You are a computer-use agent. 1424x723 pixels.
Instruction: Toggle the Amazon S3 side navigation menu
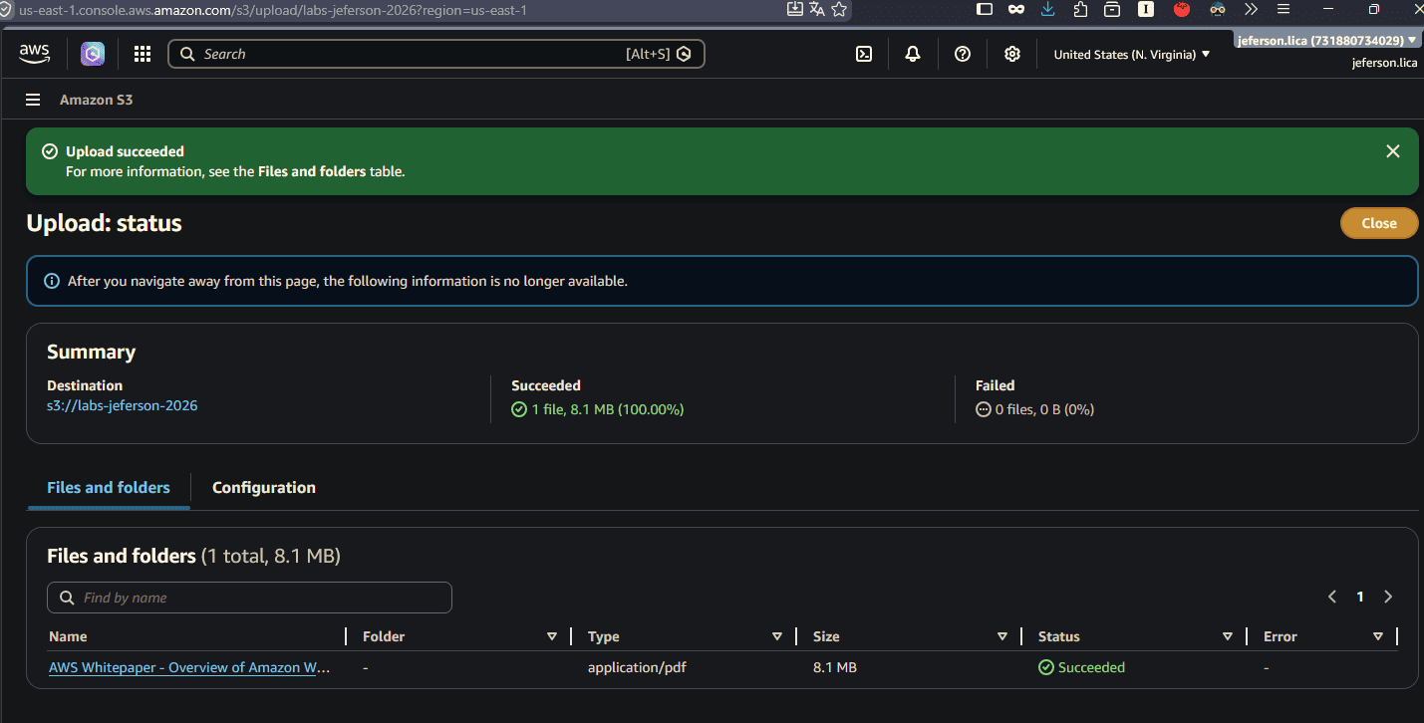[x=33, y=100]
